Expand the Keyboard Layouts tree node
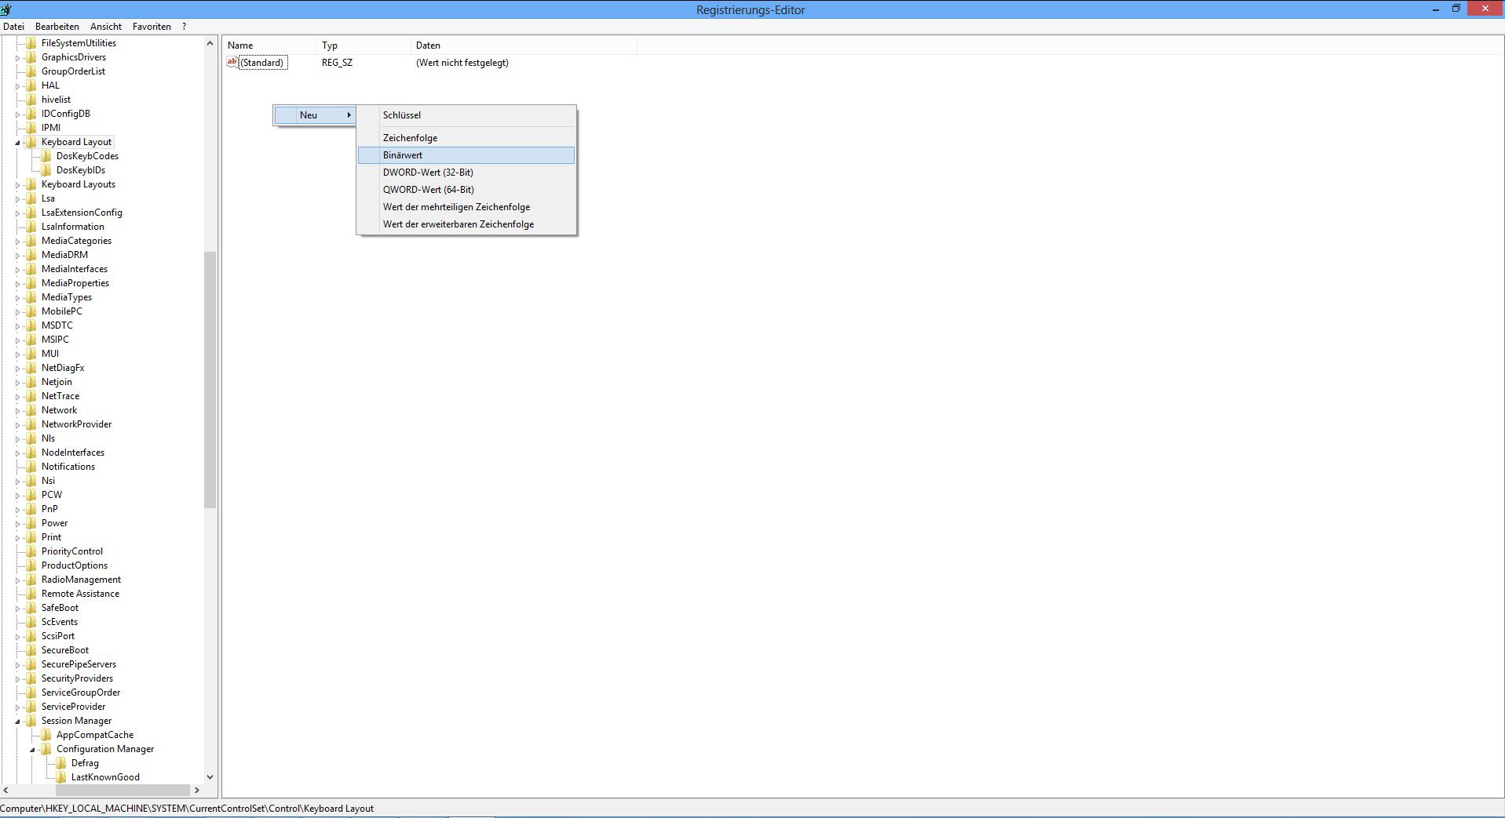 (x=17, y=185)
